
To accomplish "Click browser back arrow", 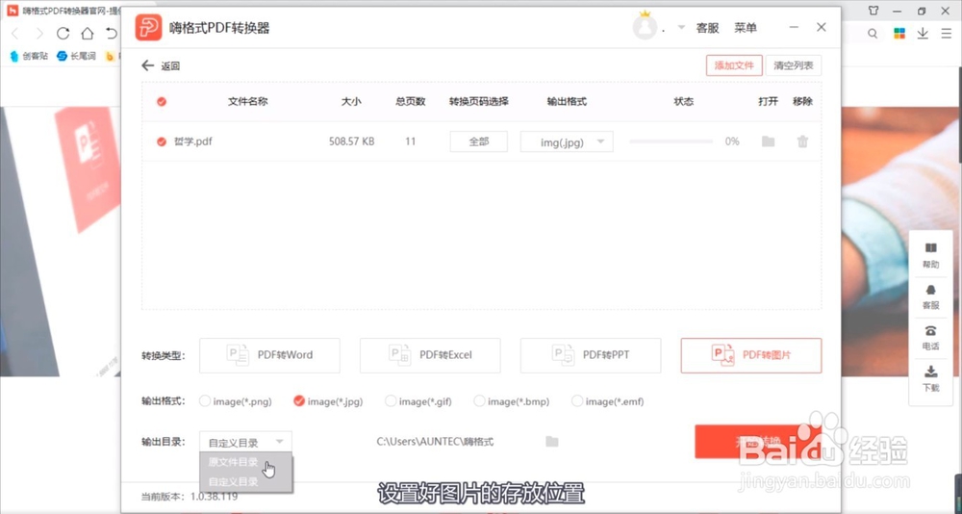I will pyautogui.click(x=15, y=33).
